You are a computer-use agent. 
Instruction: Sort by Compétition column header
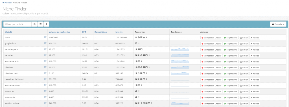[101, 32]
